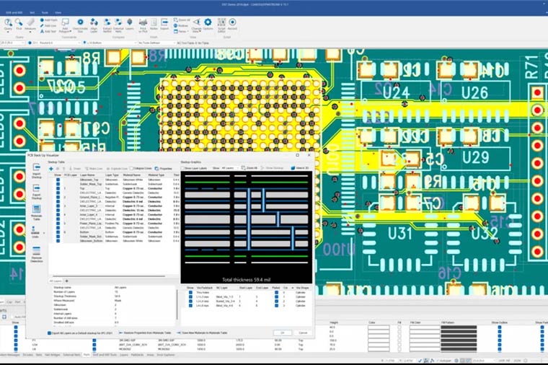Uncheck Show for the Solder_Mask_Top layer
Viewport: 548px width, 365px height.
click(x=58, y=184)
